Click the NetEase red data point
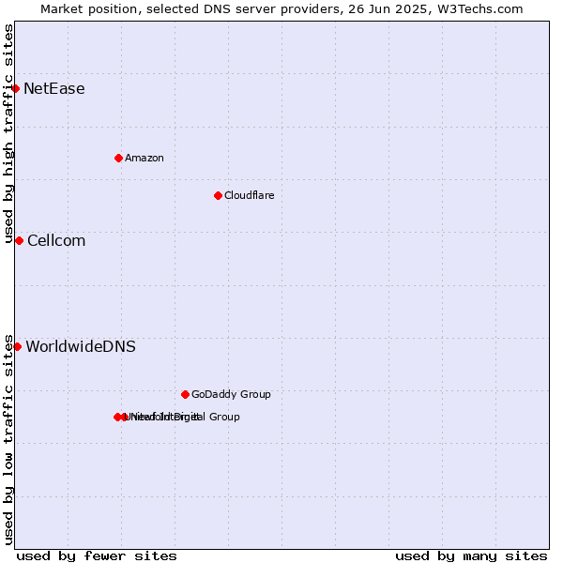 pos(15,89)
